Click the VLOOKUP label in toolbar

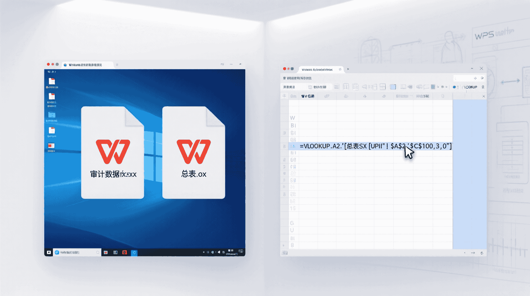pos(470,87)
